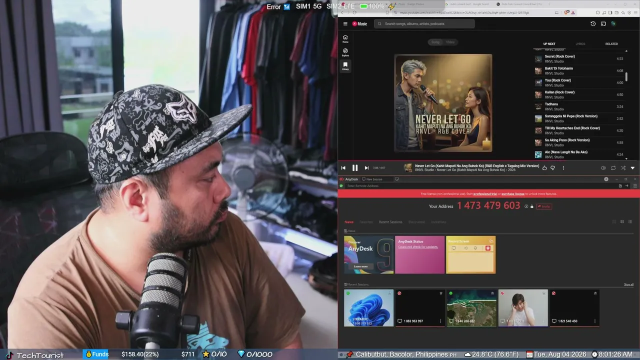This screenshot has width=640, height=360.
Task: Open more options for the current song
Action: click(x=563, y=168)
